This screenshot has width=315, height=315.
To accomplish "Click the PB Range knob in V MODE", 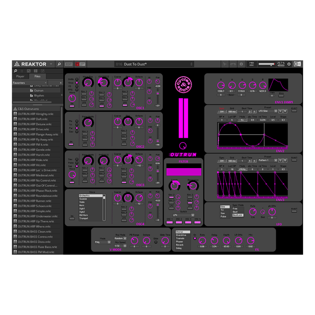I will click(x=134, y=240).
